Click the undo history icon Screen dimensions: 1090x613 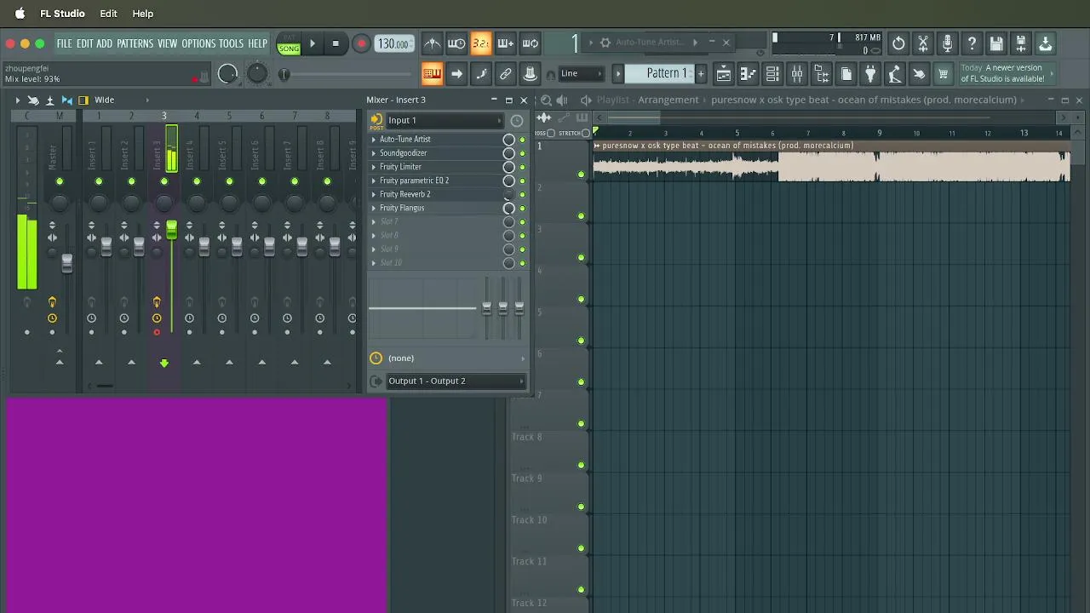(898, 43)
